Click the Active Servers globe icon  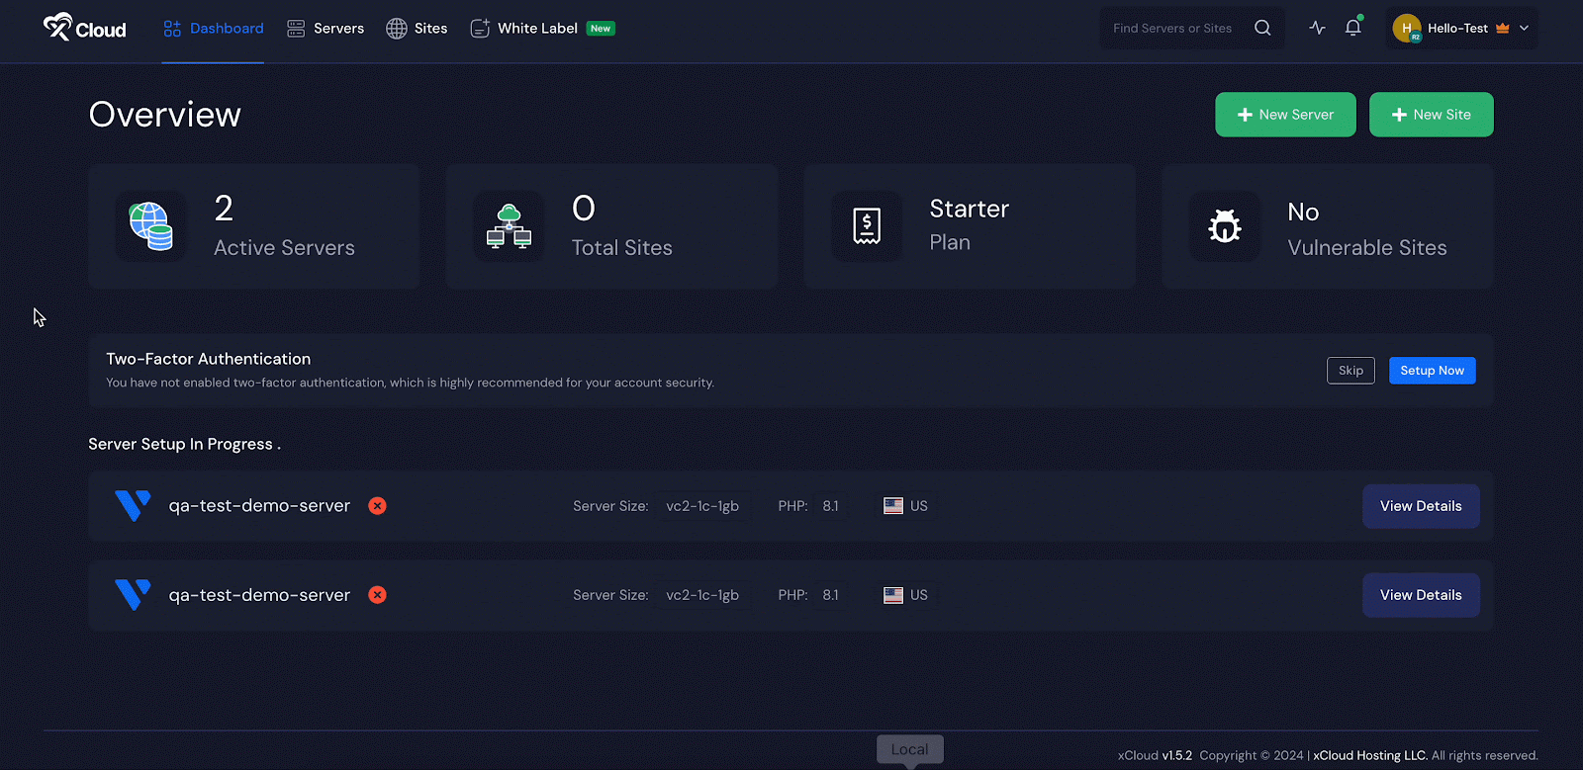(x=150, y=226)
